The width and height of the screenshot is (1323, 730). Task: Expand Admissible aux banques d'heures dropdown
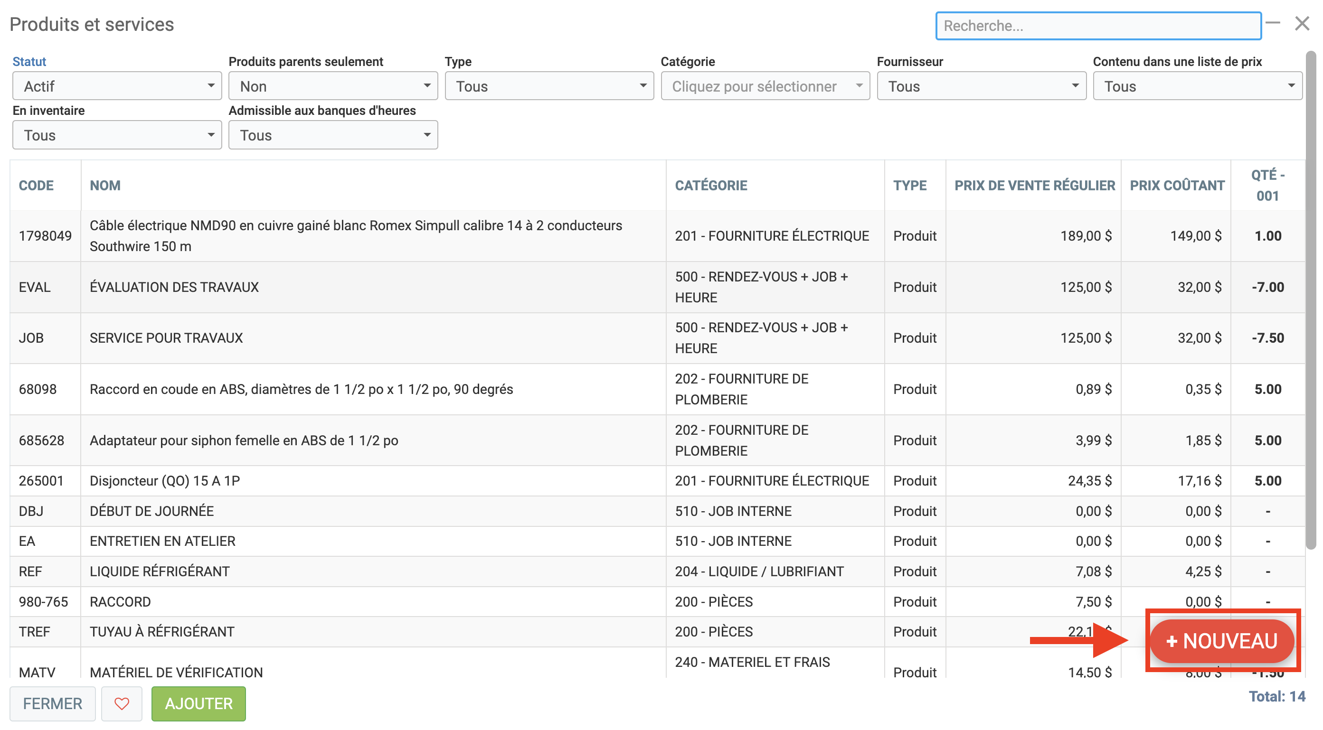click(x=333, y=135)
